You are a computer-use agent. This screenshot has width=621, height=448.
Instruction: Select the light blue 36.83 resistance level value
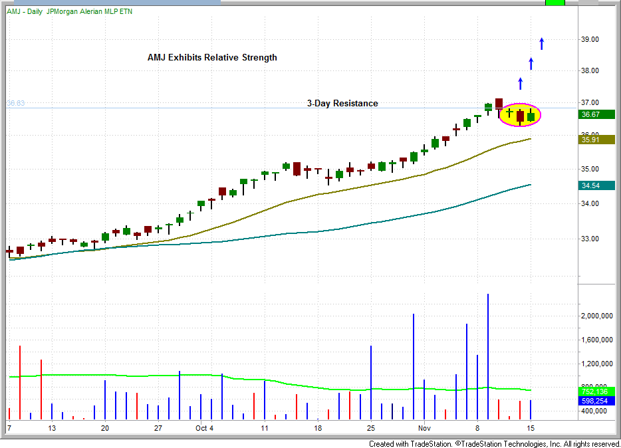16,103
